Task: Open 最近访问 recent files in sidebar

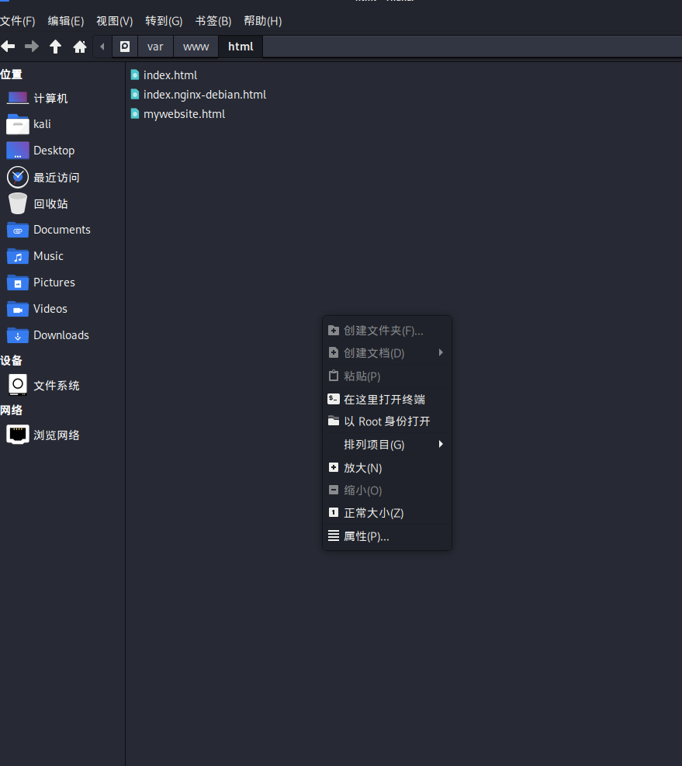Action: 63,177
